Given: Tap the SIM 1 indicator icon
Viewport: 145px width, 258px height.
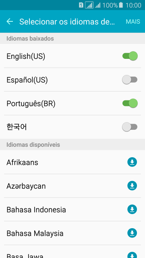Looking at the screenshot, I should coord(81,5).
